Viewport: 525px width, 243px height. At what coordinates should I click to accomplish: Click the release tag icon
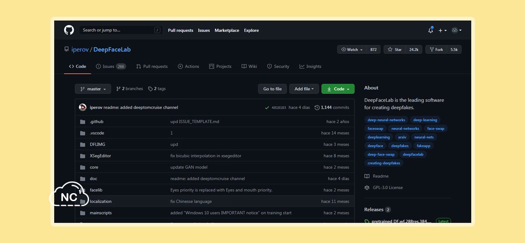coord(367,221)
